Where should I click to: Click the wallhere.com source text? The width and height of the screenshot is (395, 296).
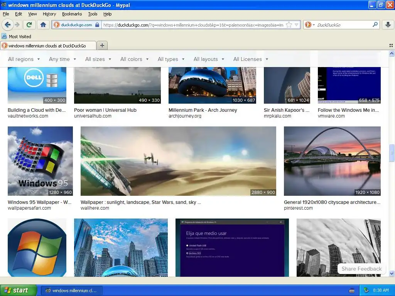(x=95, y=208)
